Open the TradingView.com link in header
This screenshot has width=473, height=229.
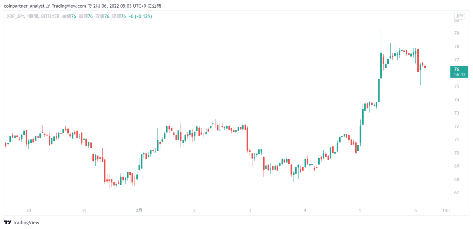pos(69,6)
